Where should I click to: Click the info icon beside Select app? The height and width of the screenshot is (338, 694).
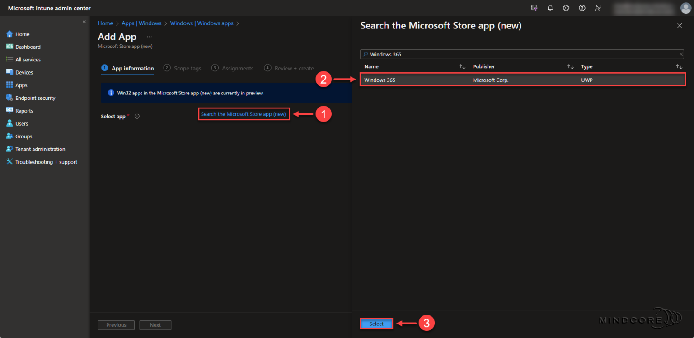[x=137, y=116]
